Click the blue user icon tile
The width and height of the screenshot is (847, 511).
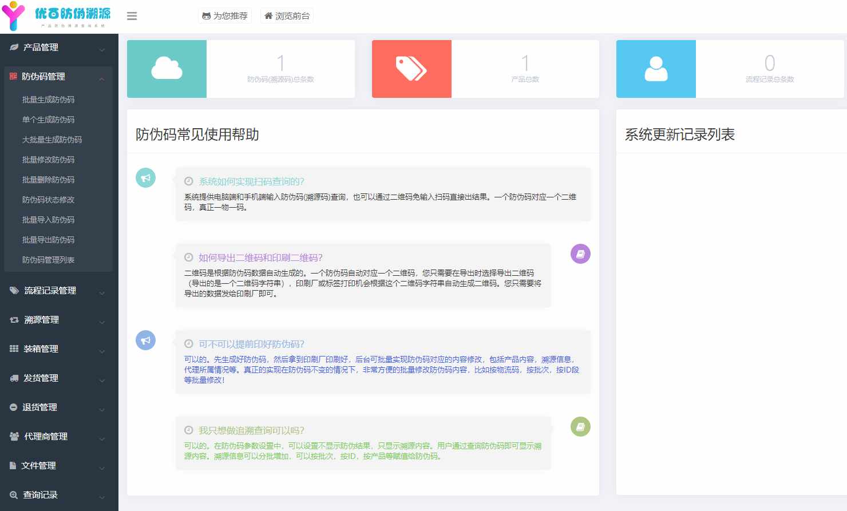pos(656,69)
